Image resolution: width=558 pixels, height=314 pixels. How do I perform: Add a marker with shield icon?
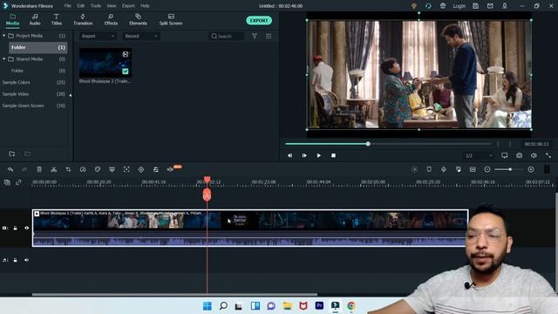point(429,169)
